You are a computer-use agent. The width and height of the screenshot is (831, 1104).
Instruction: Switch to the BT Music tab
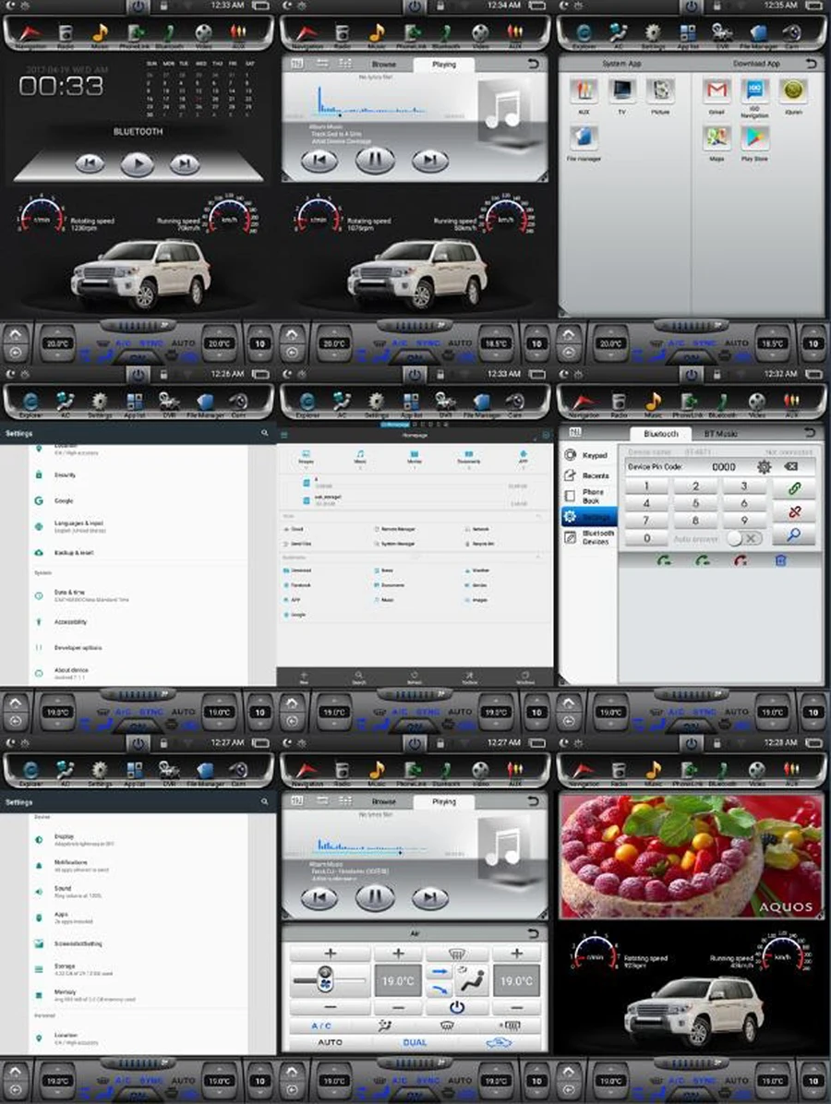click(x=719, y=434)
